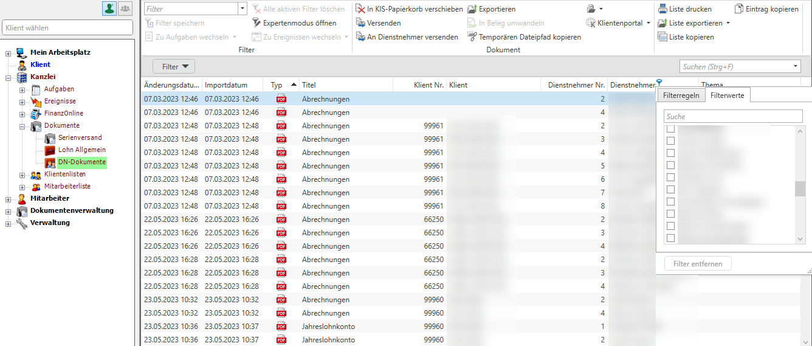Switch to the Filterregeln tab
This screenshot has height=346, width=812.
681,95
